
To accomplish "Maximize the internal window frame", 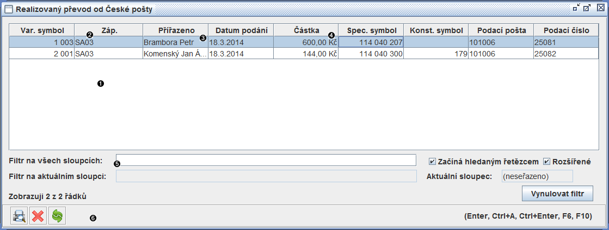I will [587, 9].
